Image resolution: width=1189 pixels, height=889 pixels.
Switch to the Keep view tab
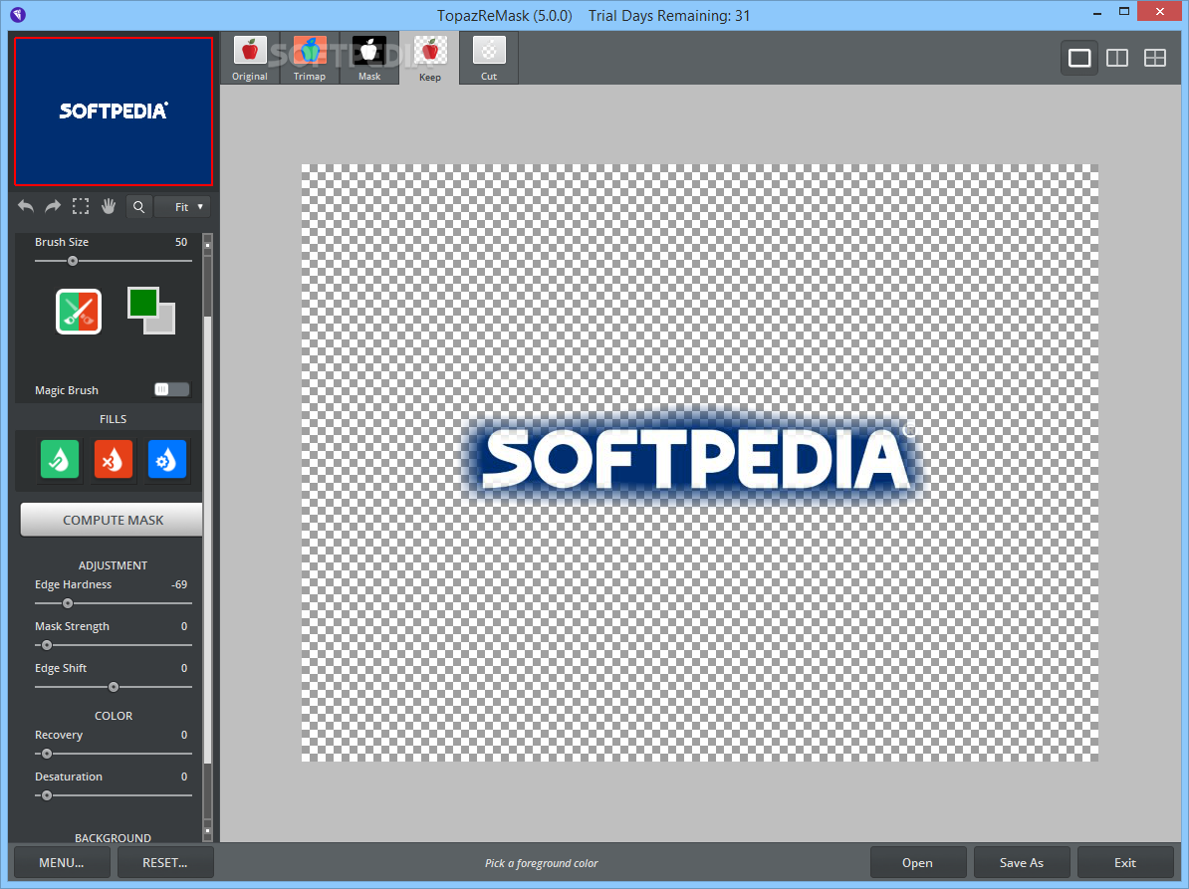tap(429, 59)
